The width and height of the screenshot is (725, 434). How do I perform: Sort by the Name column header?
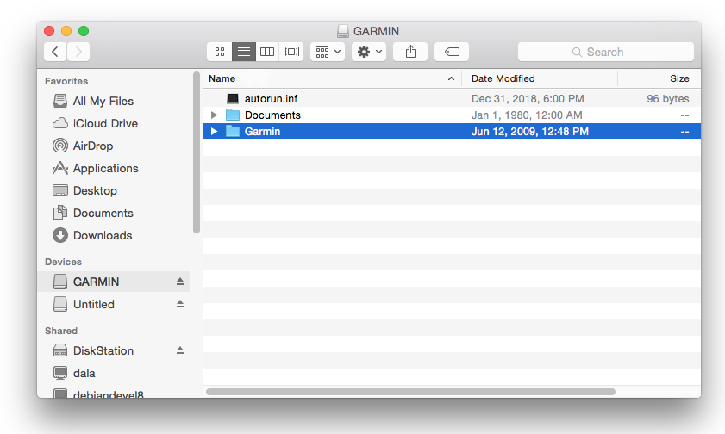[x=328, y=78]
